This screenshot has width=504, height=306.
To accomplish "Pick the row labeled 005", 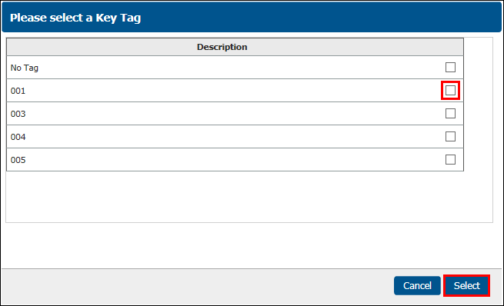I will (x=235, y=160).
